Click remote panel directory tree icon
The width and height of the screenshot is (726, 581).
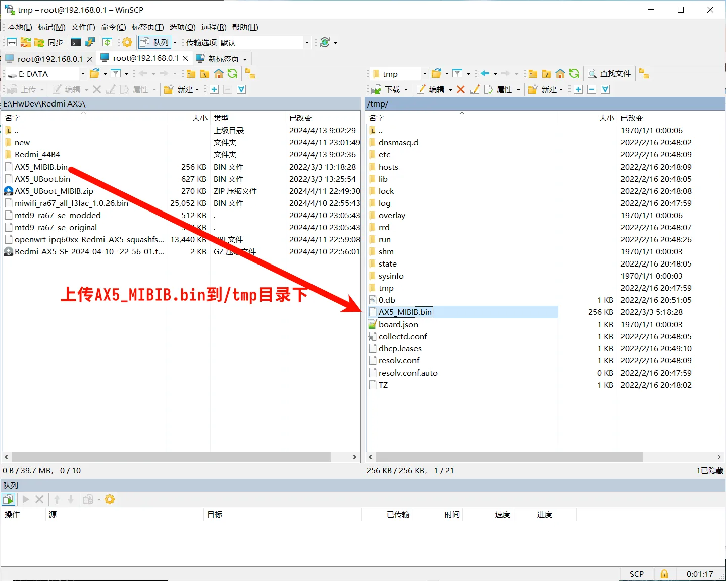click(644, 74)
